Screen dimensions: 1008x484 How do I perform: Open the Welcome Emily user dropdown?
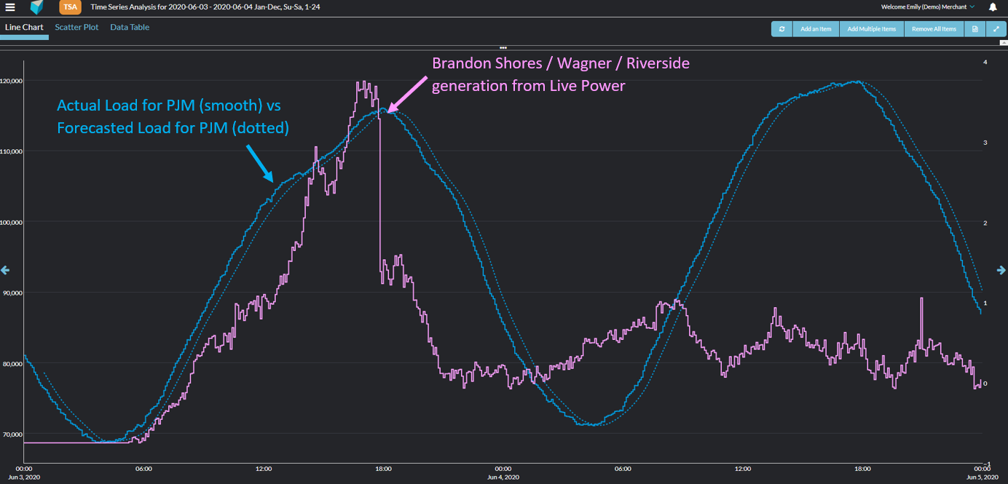pyautogui.click(x=927, y=7)
